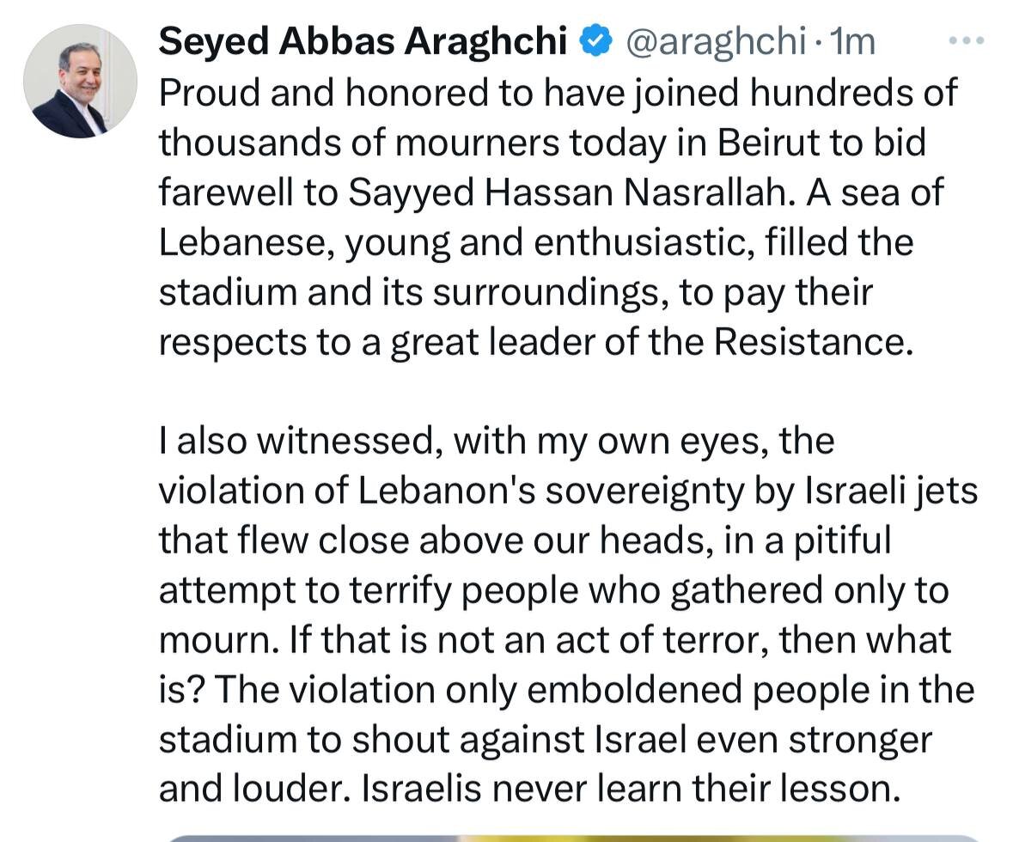Click the display name Seyed Abbas Araghchi

click(x=363, y=41)
